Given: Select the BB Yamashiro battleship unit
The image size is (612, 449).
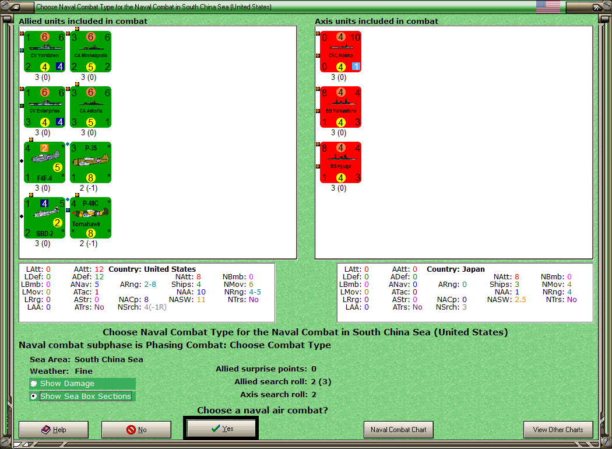Looking at the screenshot, I should coord(340,107).
